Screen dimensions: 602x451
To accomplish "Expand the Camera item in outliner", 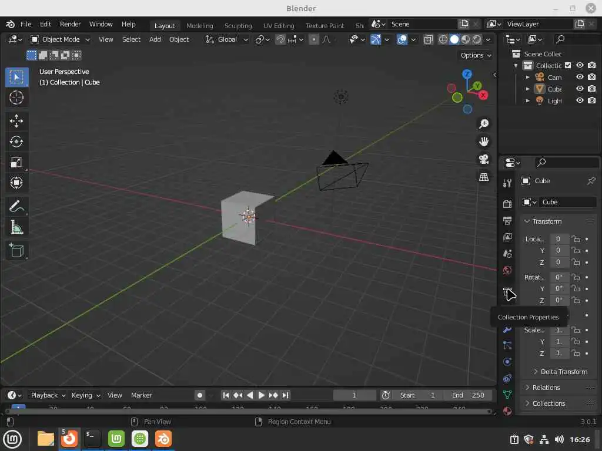I will [527, 77].
